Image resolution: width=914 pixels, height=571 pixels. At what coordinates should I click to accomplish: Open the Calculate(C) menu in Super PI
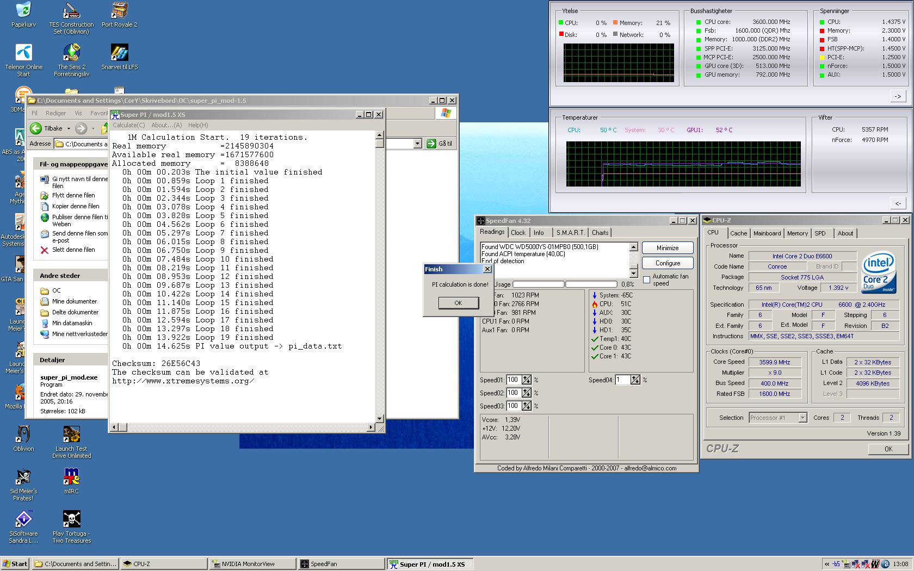129,125
